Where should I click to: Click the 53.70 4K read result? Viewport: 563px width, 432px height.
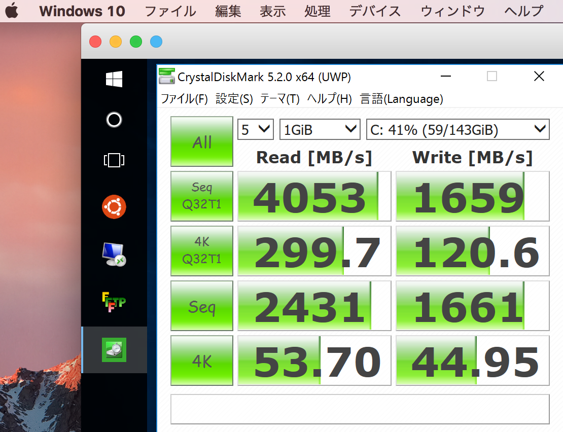(314, 361)
